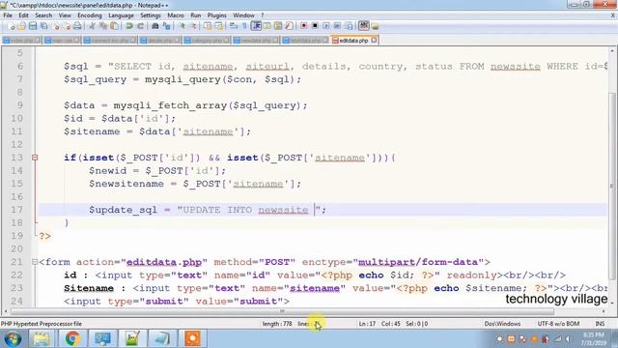The width and height of the screenshot is (618, 348).
Task: Click the Copy toolbar icon
Action: point(103,26)
